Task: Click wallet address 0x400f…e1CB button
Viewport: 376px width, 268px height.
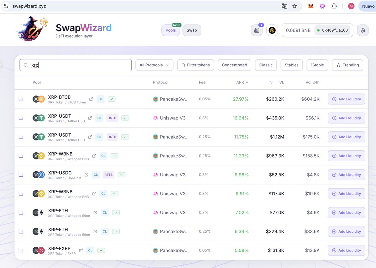Action: [x=332, y=30]
